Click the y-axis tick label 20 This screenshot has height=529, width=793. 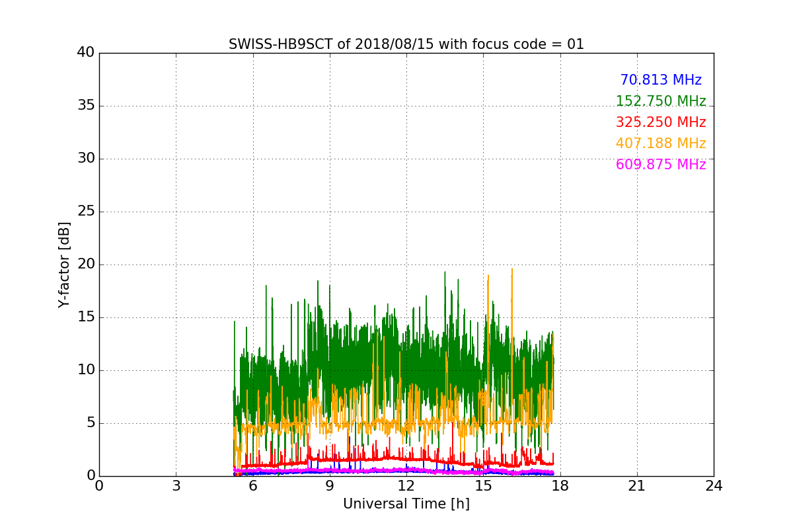click(x=85, y=264)
